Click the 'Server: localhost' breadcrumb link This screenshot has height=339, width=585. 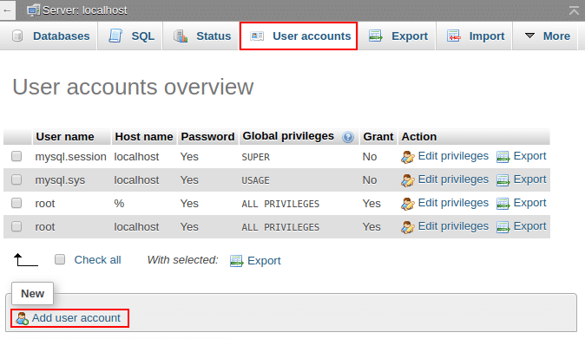(x=85, y=10)
